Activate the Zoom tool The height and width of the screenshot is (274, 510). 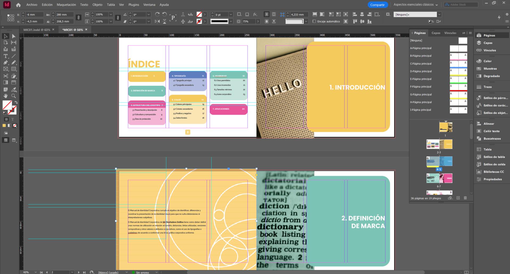click(14, 96)
